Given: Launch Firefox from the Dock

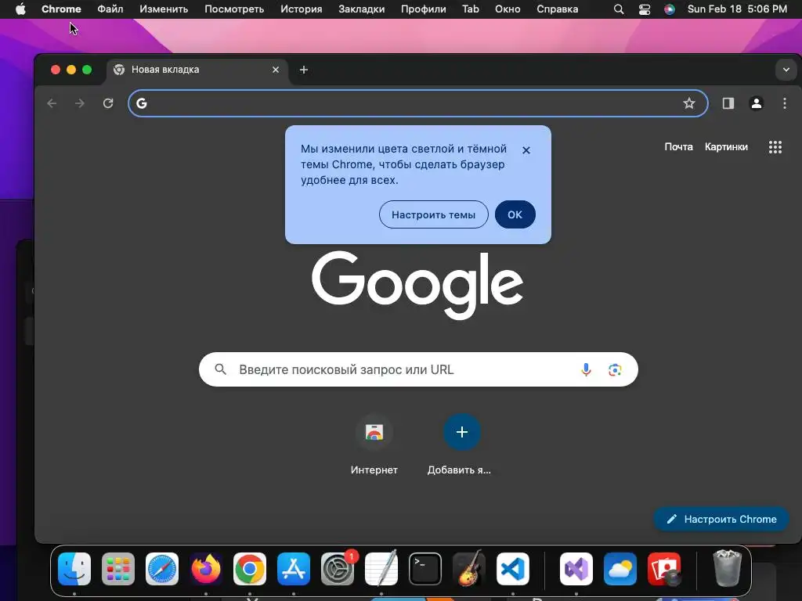Looking at the screenshot, I should 206,569.
